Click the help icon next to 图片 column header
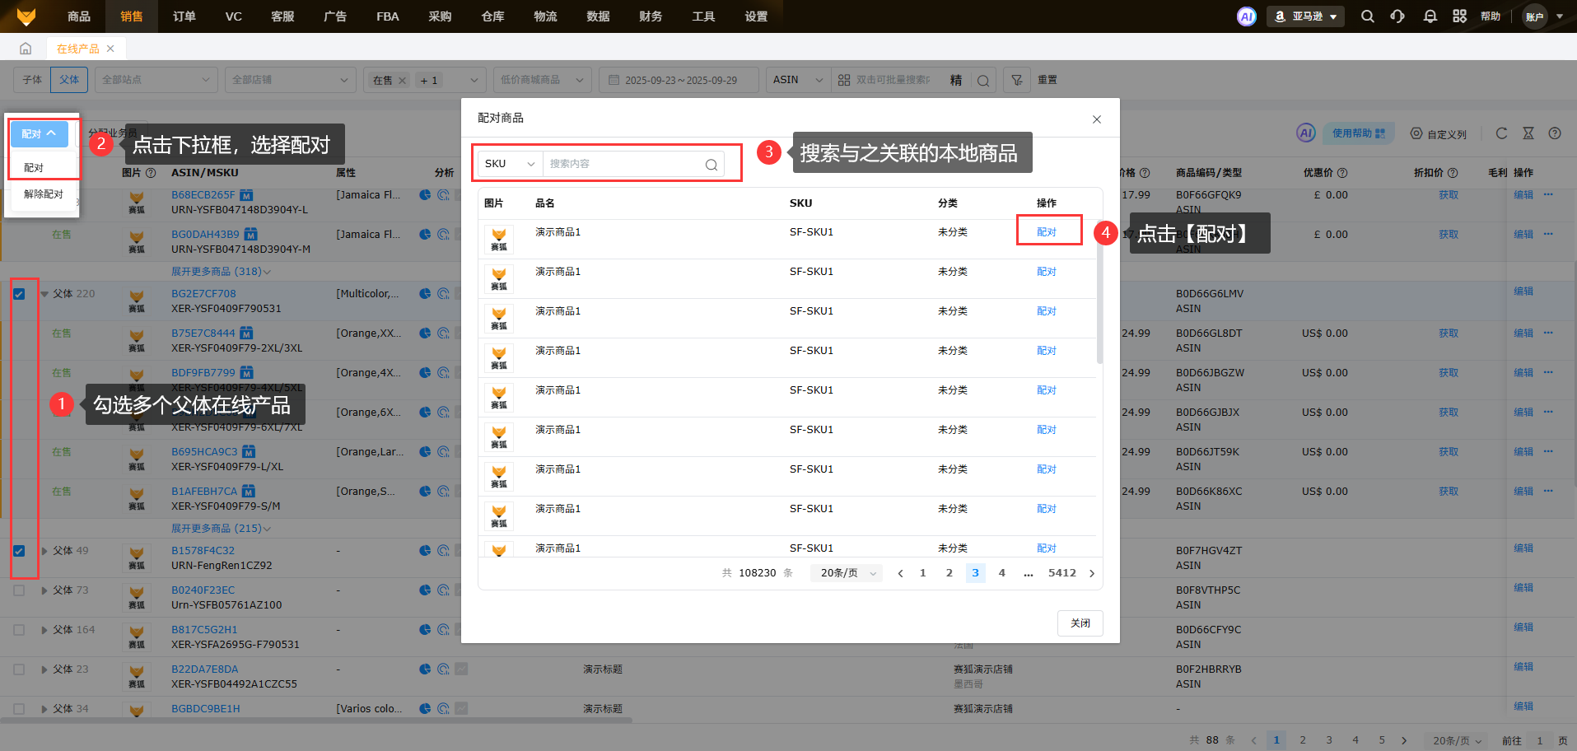Viewport: 1577px width, 751px height. pos(151,173)
